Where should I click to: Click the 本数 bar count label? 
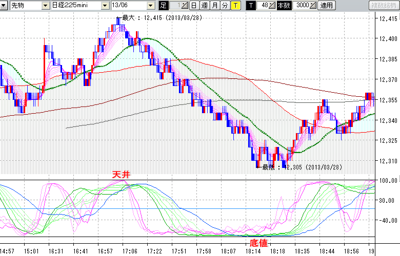[283, 6]
